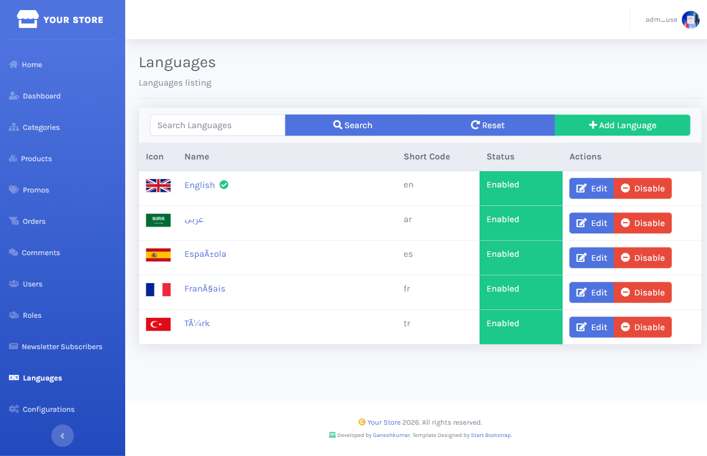Collapse the sidebar with chevron button
The height and width of the screenshot is (456, 707).
pos(63,436)
